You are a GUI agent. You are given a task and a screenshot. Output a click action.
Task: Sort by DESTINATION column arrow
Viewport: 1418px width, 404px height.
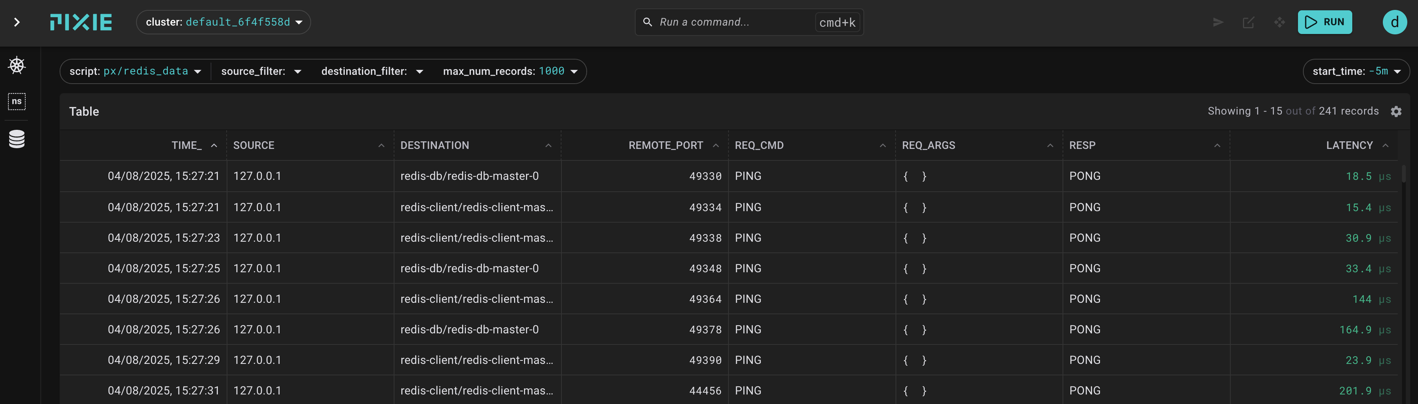point(548,145)
